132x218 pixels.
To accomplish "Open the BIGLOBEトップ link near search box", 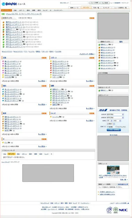I will tap(64, 3).
